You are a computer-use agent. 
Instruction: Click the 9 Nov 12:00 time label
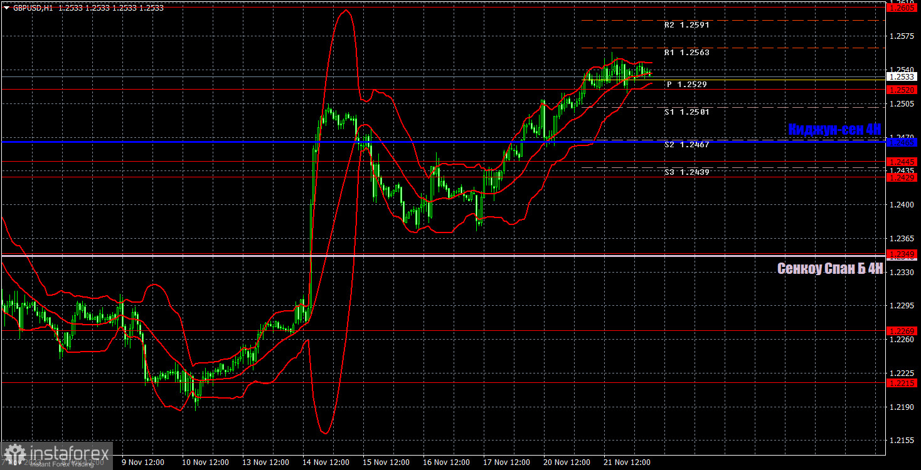click(143, 462)
